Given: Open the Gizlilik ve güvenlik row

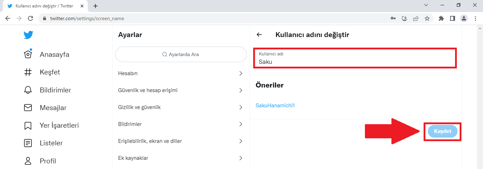Looking at the screenshot, I should (181, 107).
